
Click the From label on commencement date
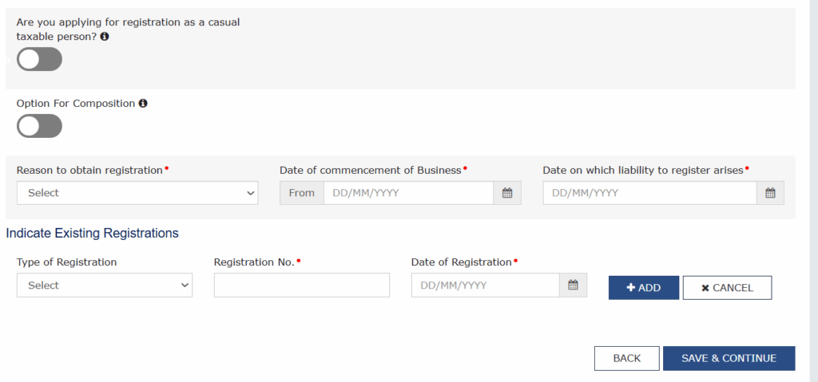[301, 193]
